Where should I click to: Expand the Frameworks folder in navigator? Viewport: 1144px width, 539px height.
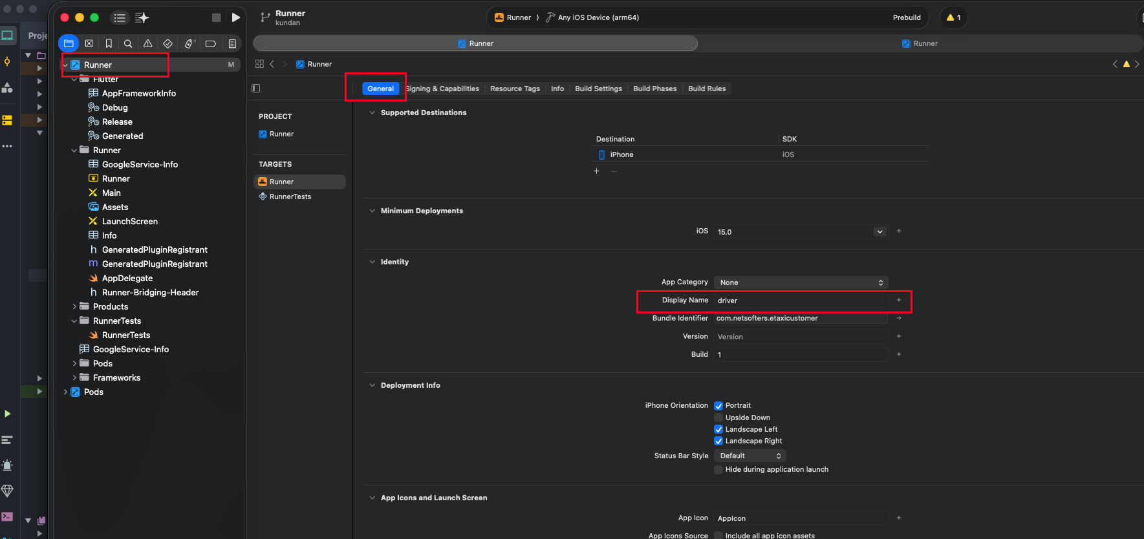click(74, 377)
